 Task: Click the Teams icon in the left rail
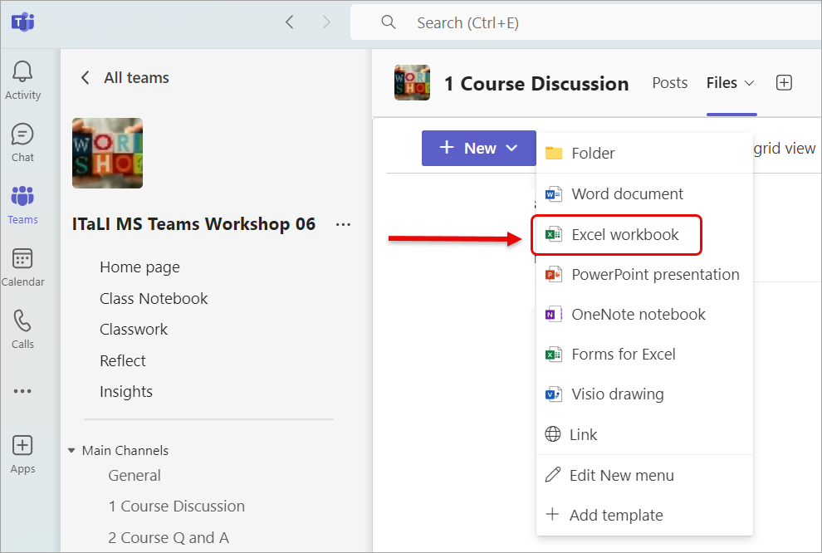22,198
